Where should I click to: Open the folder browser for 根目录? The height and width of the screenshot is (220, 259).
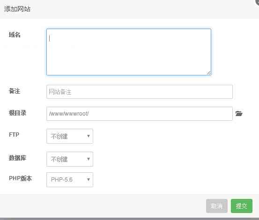(239, 114)
